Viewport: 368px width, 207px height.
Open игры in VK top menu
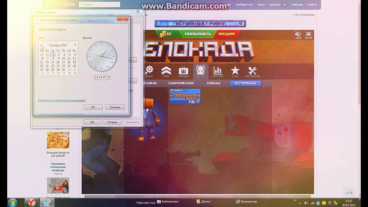click(x=261, y=5)
